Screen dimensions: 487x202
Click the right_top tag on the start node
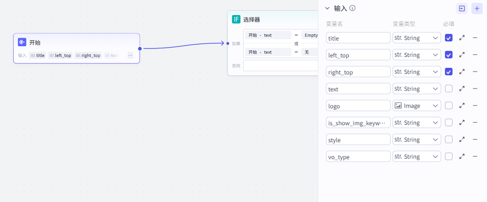click(x=88, y=56)
